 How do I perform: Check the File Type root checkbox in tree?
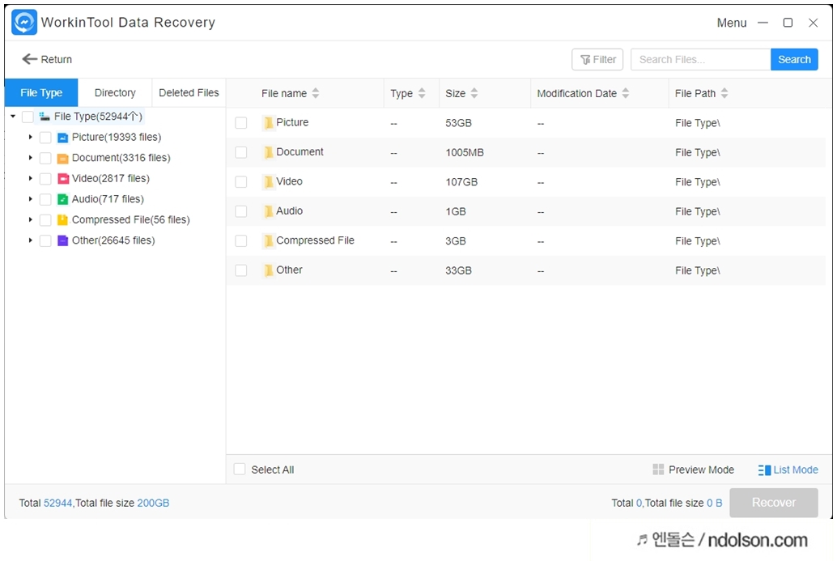[x=28, y=117]
